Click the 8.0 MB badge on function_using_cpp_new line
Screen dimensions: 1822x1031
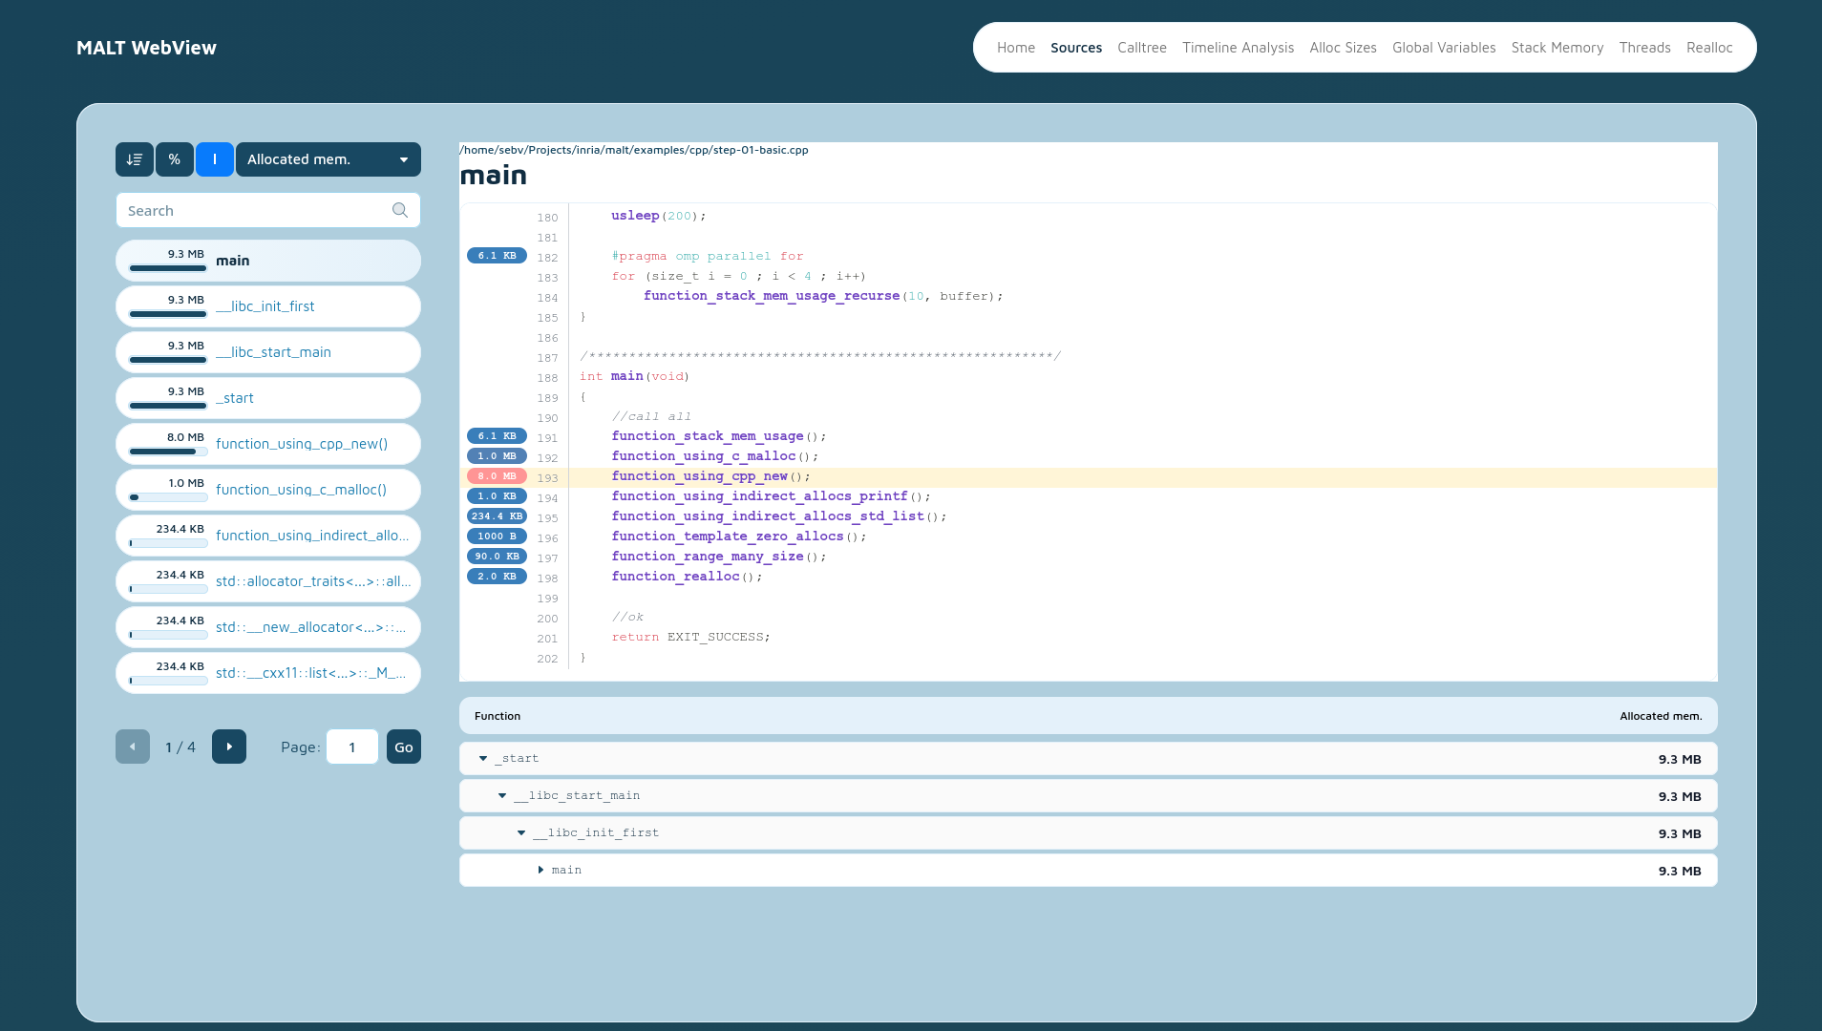496,475
